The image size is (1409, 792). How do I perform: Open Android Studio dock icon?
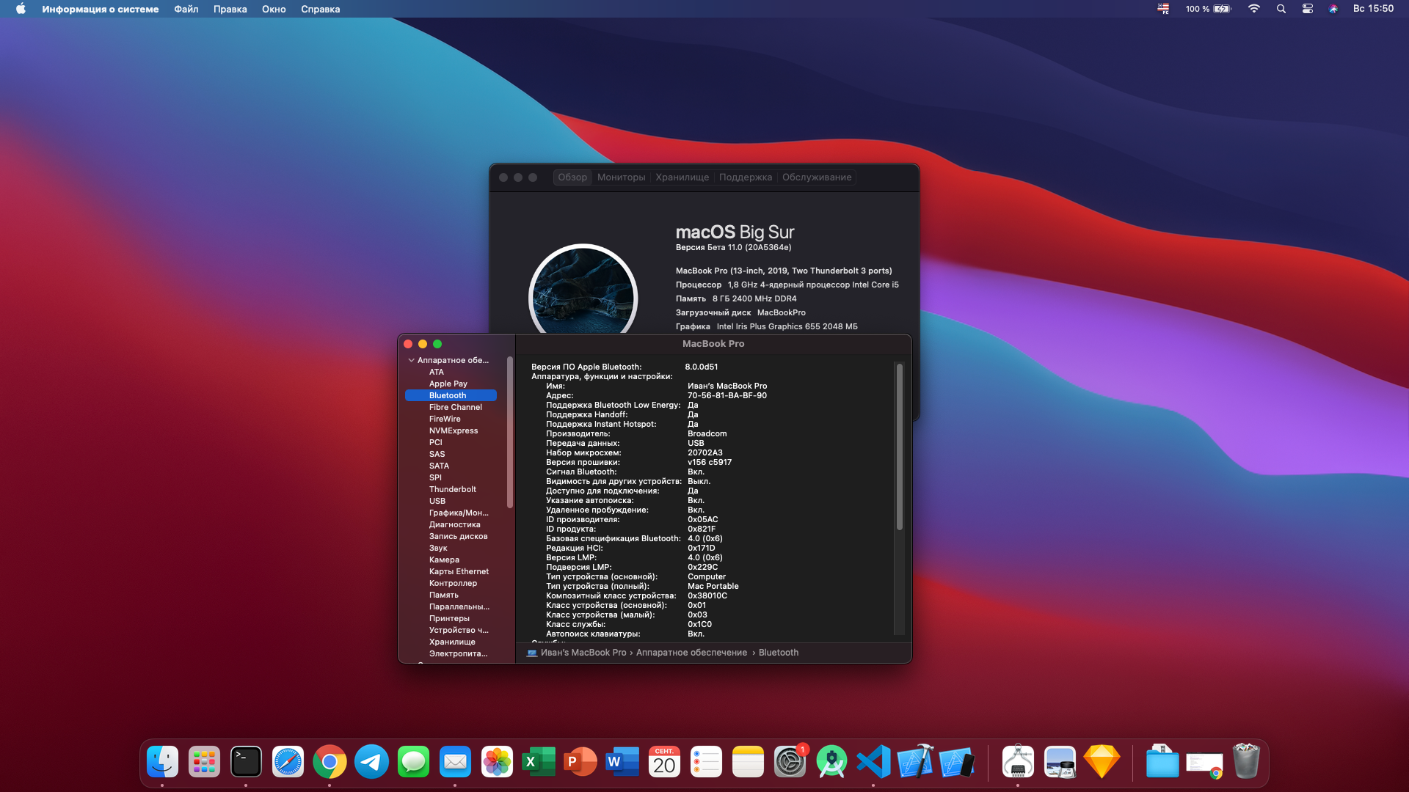[831, 763]
